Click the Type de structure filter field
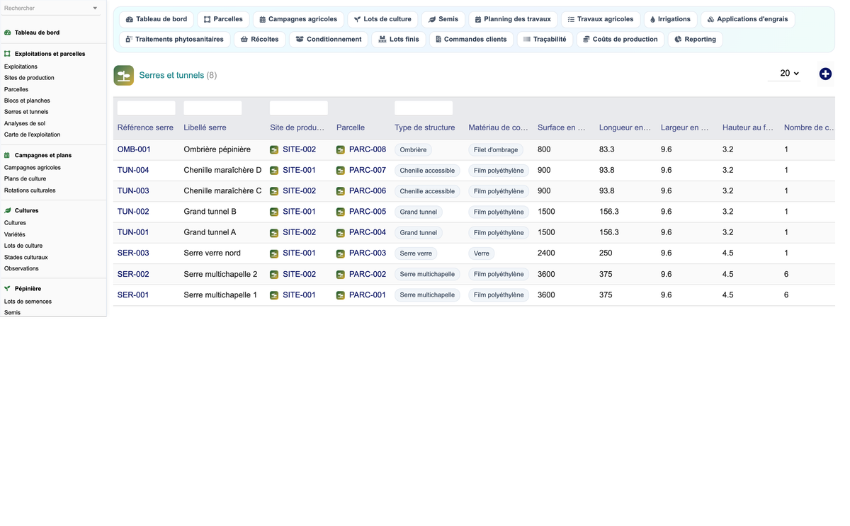 click(x=424, y=108)
